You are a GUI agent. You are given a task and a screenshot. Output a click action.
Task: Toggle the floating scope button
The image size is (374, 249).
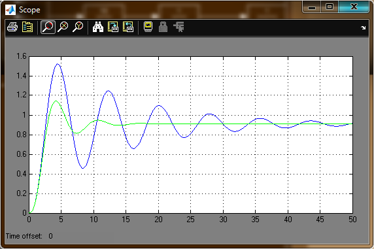(x=148, y=27)
